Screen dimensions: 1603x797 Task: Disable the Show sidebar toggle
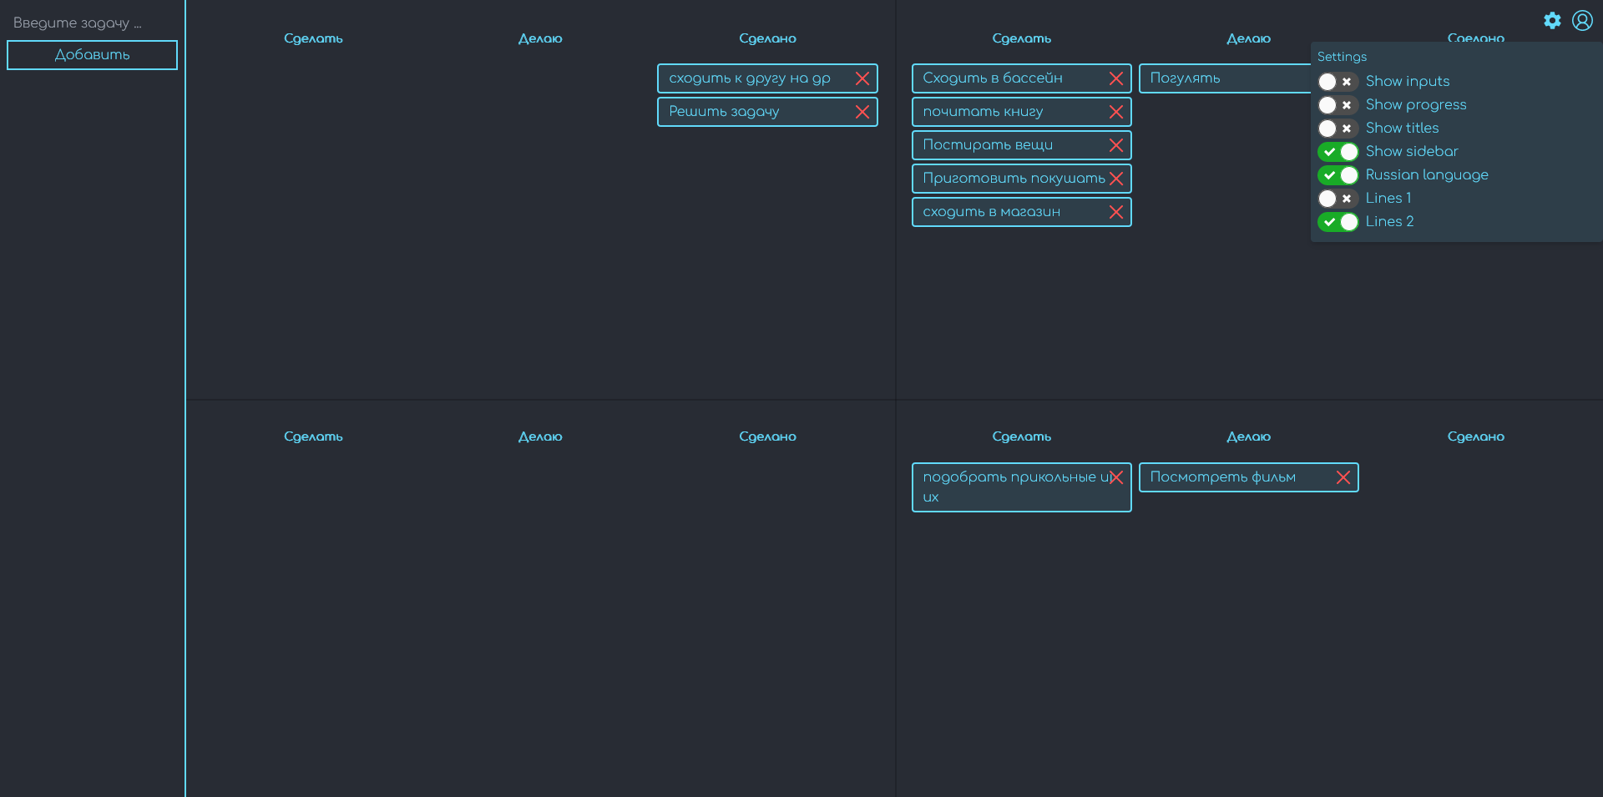tap(1338, 152)
